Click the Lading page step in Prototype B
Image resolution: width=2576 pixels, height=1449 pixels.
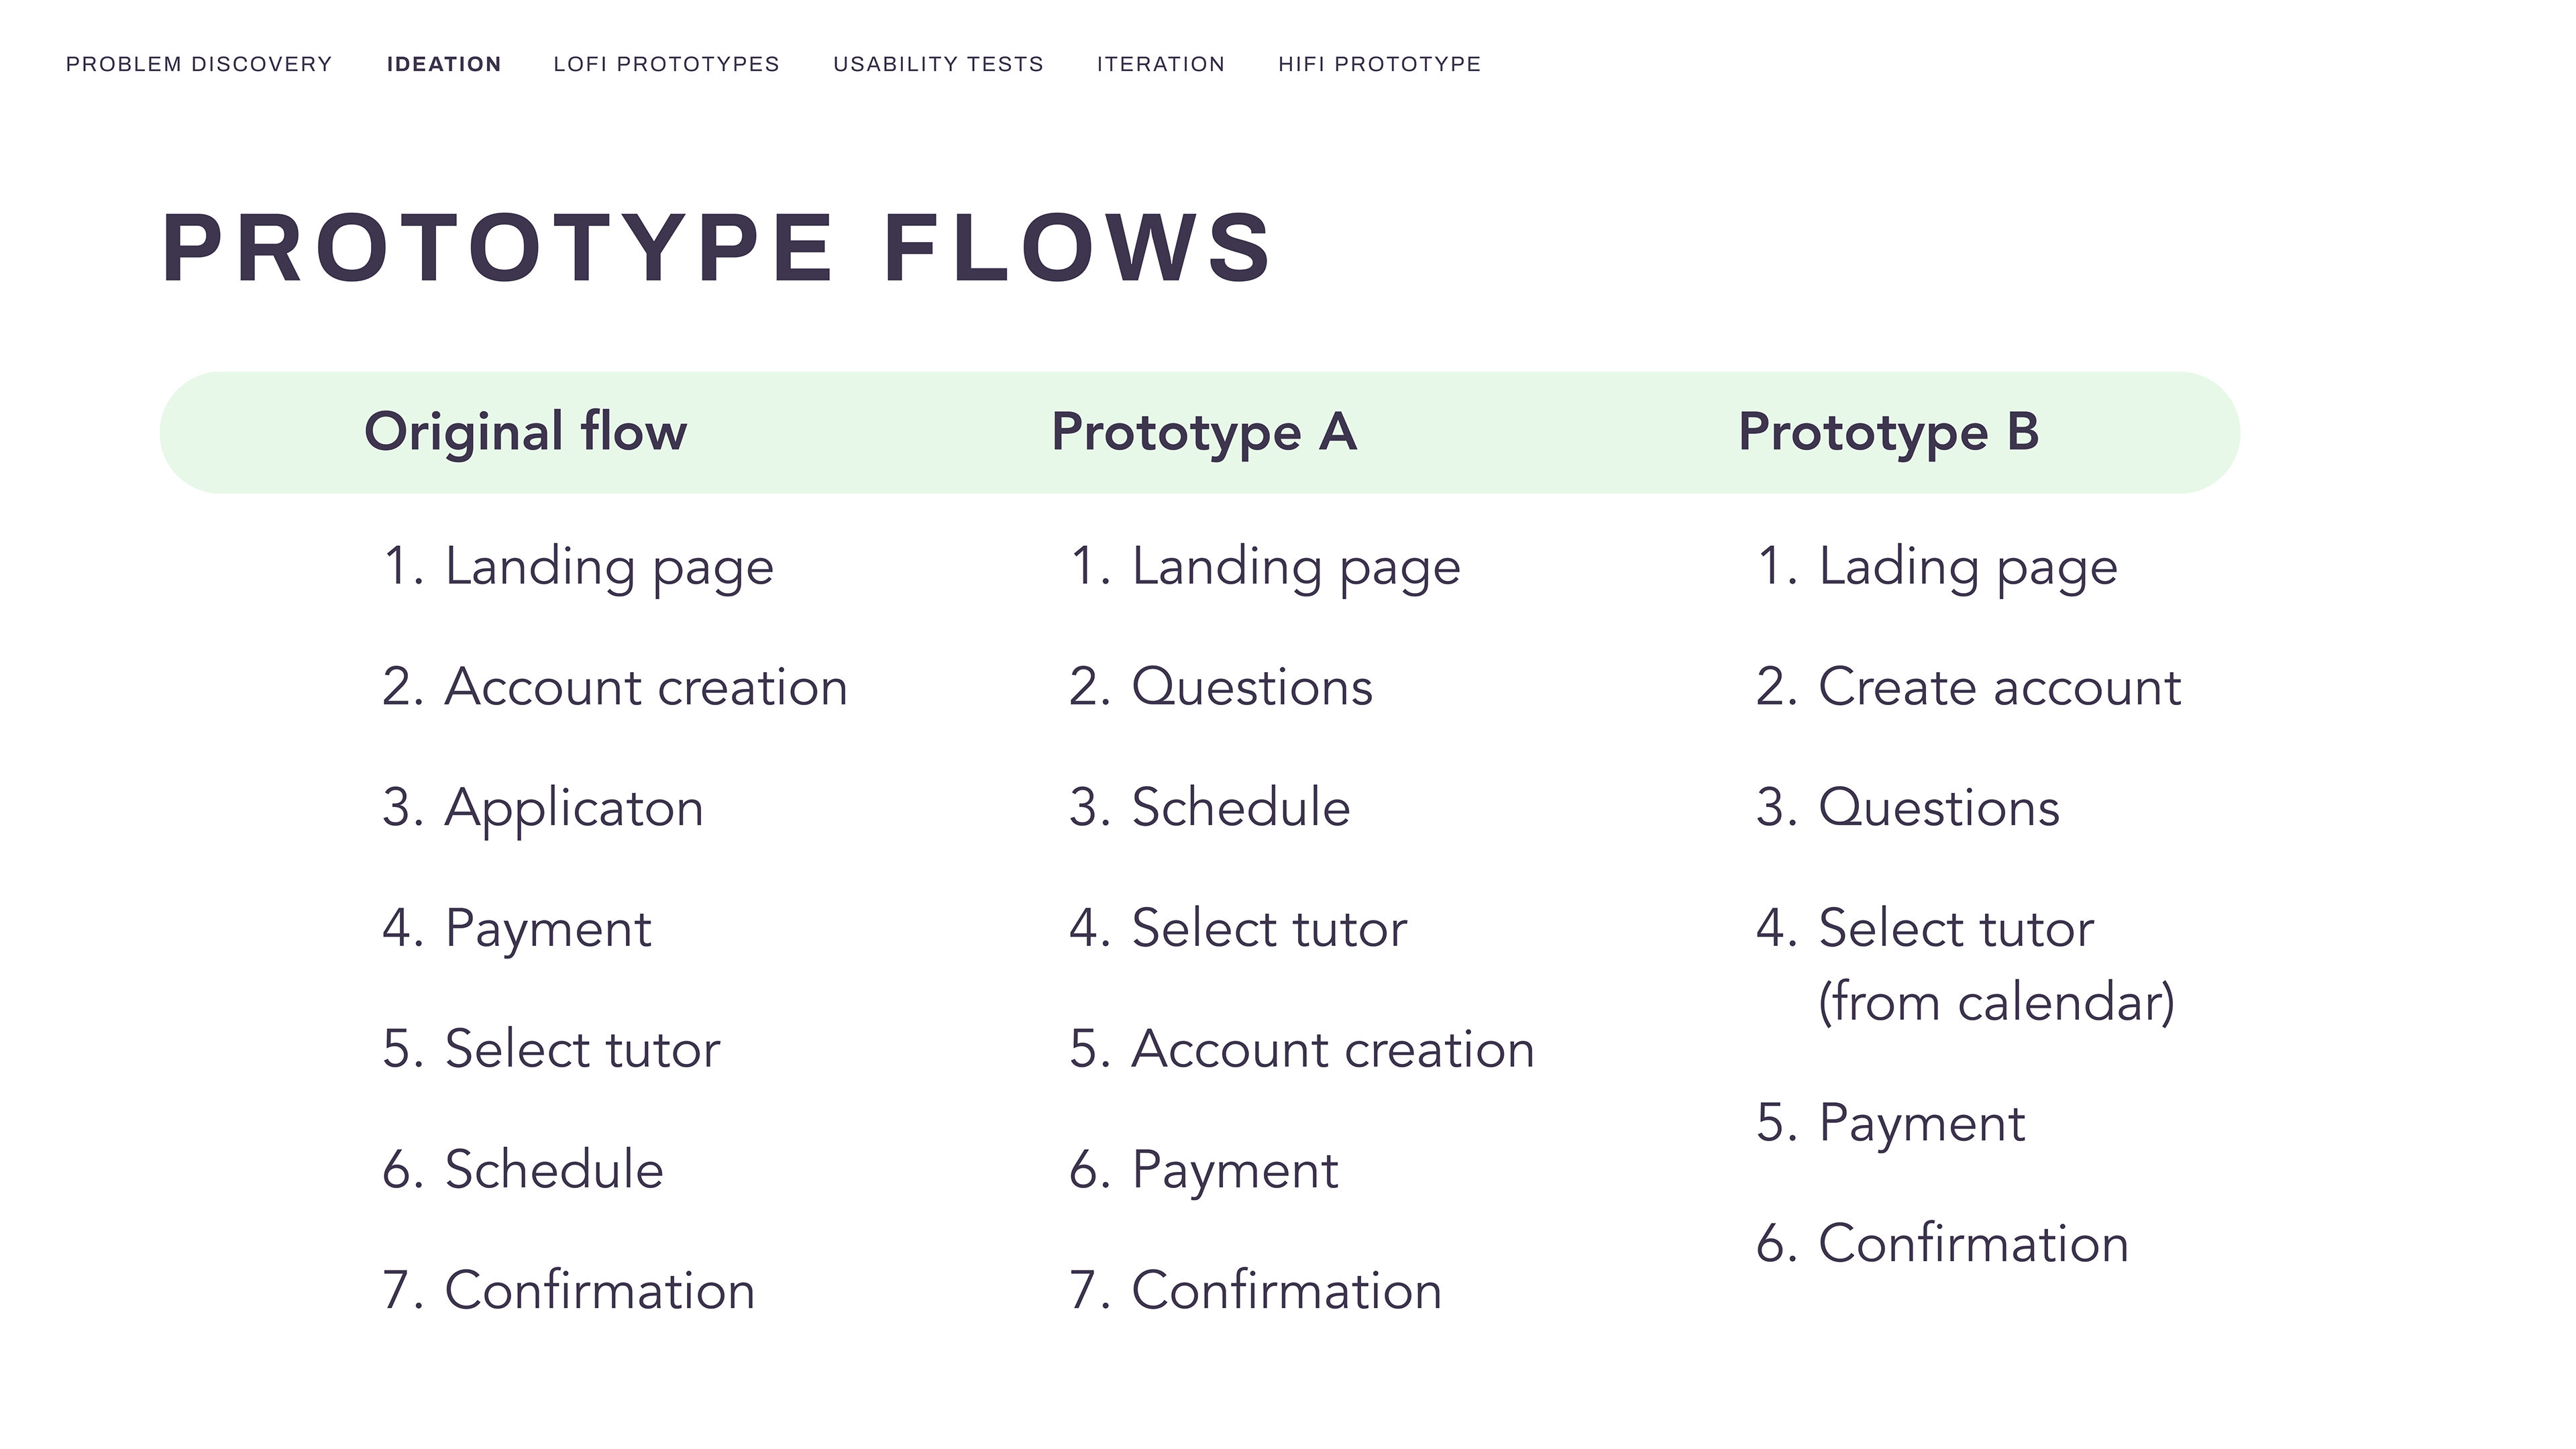(x=1967, y=567)
